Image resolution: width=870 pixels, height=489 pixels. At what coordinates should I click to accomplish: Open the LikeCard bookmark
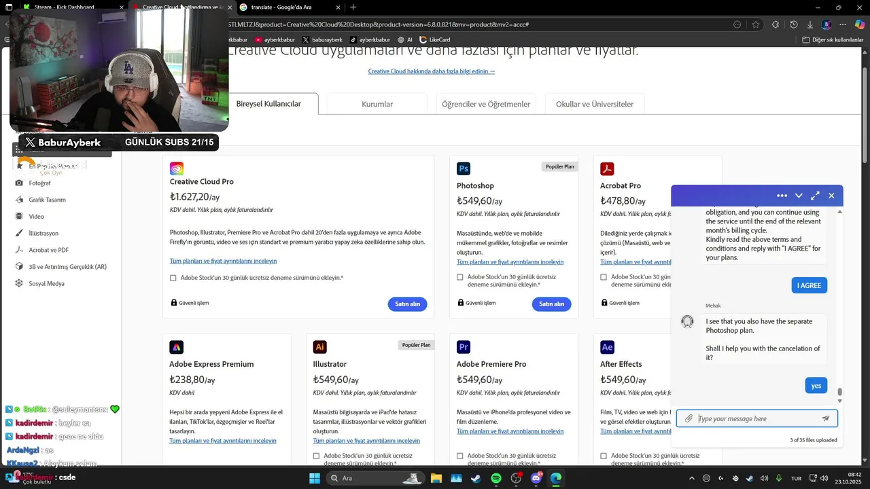[x=434, y=39]
